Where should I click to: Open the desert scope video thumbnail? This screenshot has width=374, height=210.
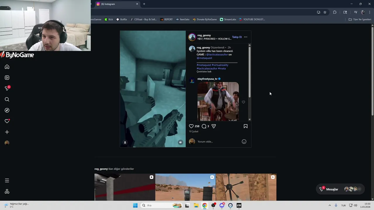pyautogui.click(x=185, y=187)
